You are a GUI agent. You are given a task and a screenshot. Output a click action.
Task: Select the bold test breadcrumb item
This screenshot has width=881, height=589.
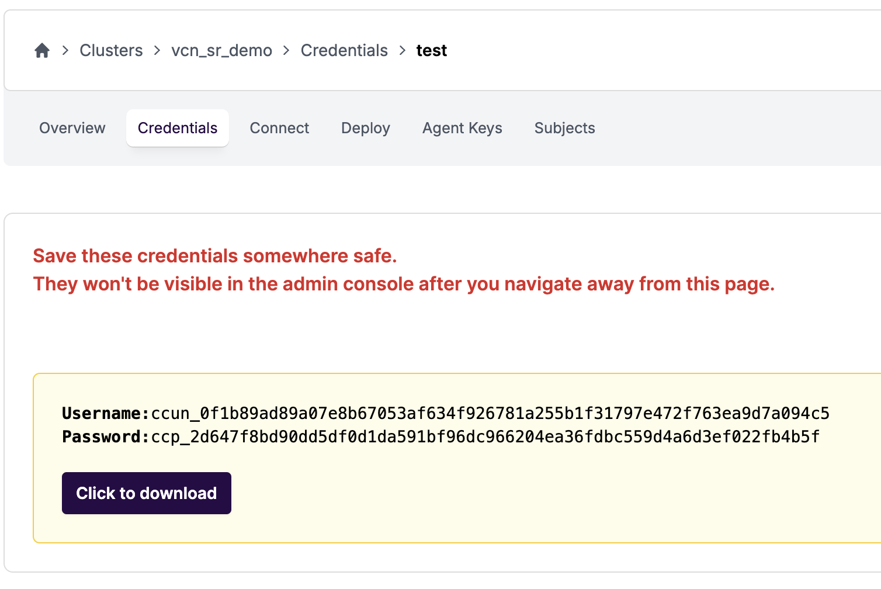tap(432, 51)
